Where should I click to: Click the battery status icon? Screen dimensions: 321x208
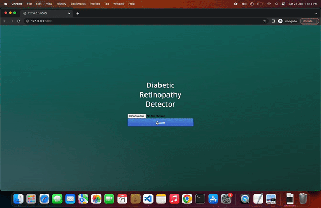(260, 4)
